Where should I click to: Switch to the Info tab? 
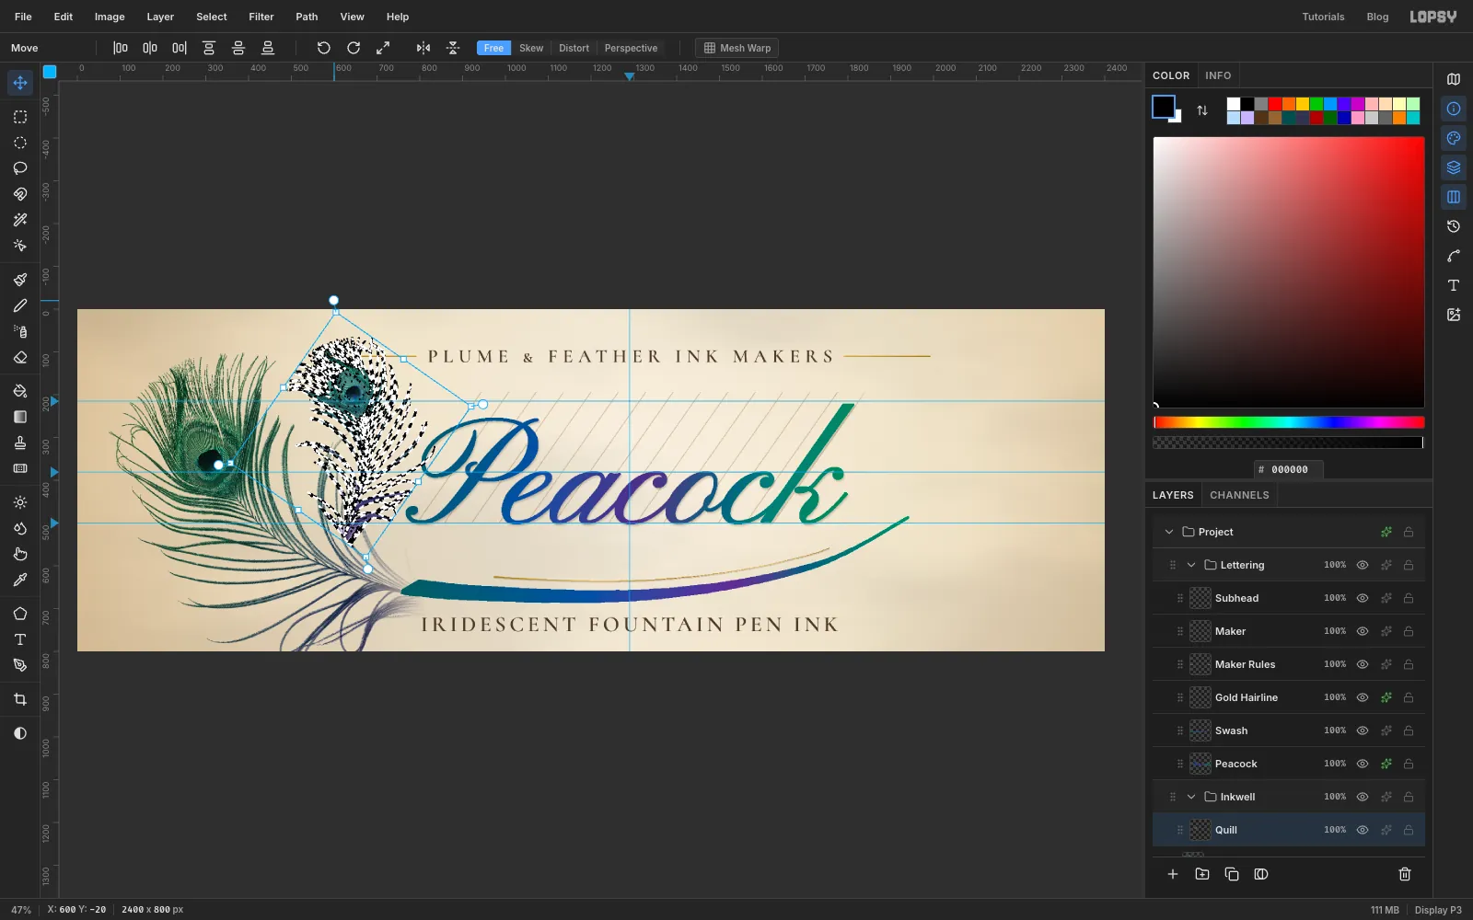point(1218,75)
